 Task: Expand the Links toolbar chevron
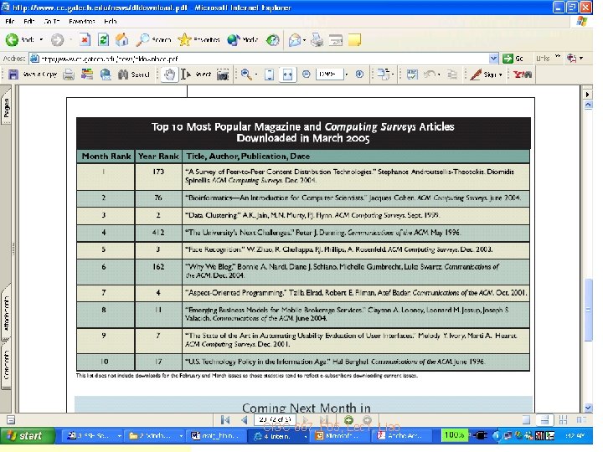[x=558, y=57]
